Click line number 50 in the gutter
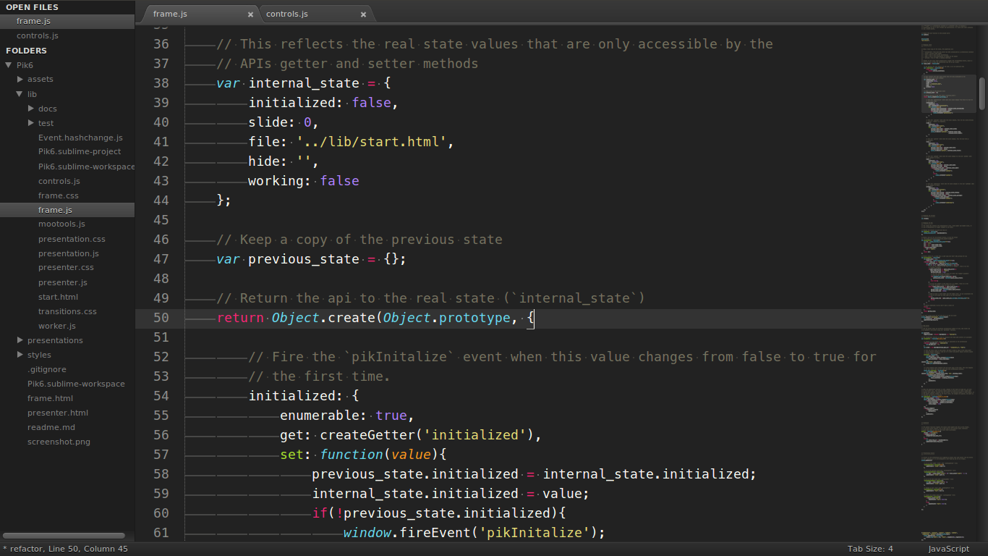988x556 pixels. 161,318
